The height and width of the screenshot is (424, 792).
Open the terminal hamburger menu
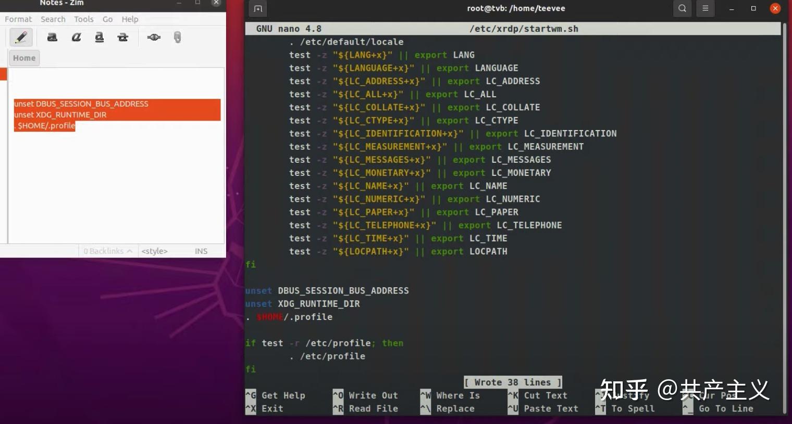click(x=705, y=8)
